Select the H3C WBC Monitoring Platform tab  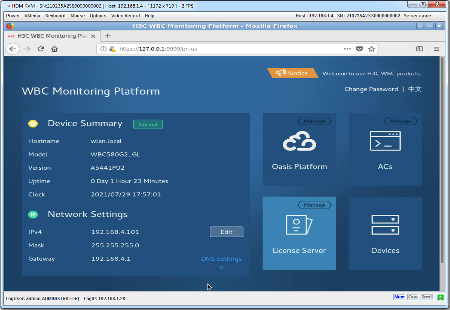52,36
